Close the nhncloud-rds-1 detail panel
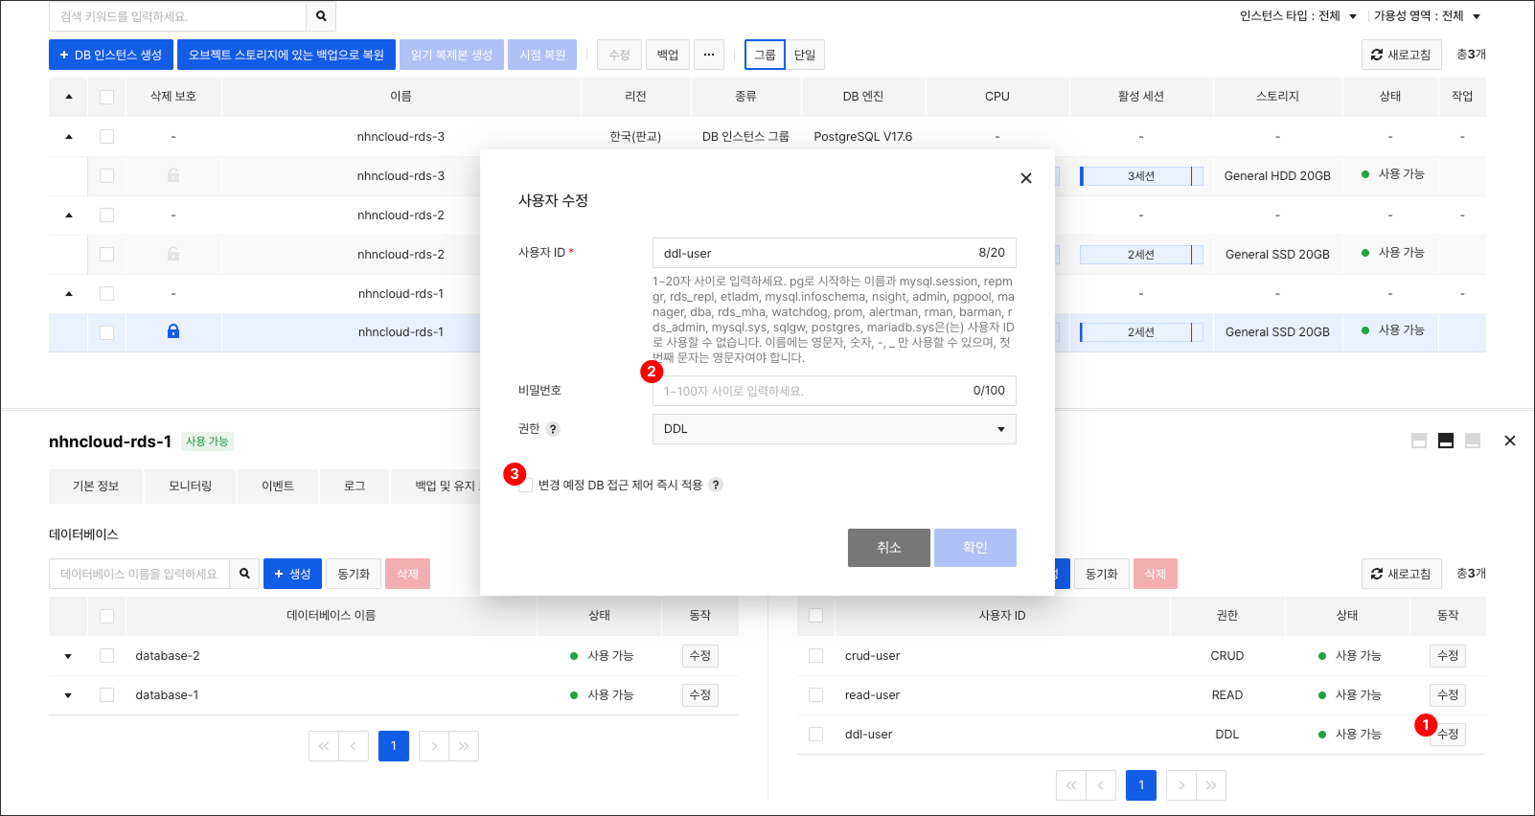Screen dimensions: 1535x816 tap(1510, 441)
